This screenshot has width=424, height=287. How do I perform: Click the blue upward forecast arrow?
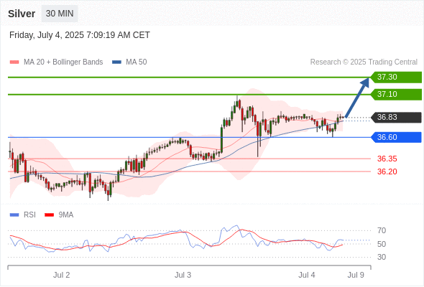[357, 98]
